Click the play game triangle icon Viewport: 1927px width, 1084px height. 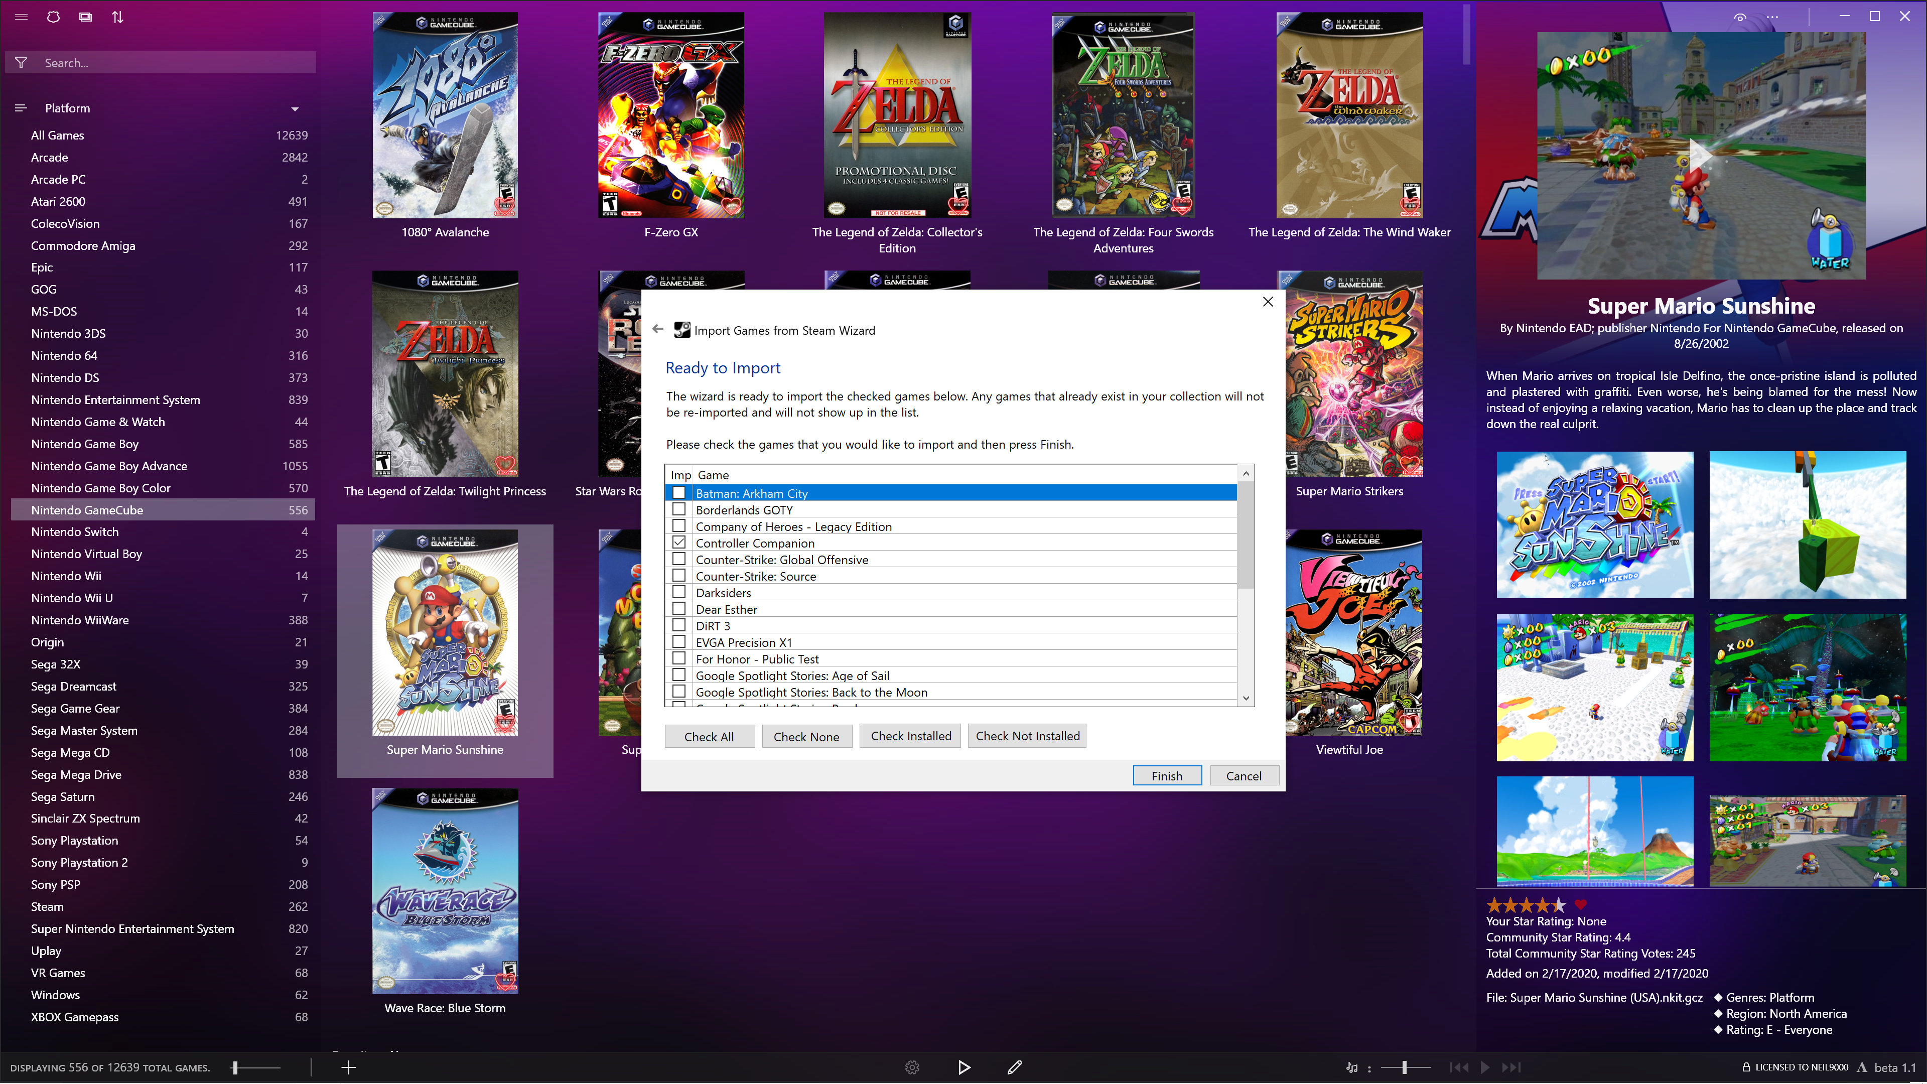point(964,1067)
